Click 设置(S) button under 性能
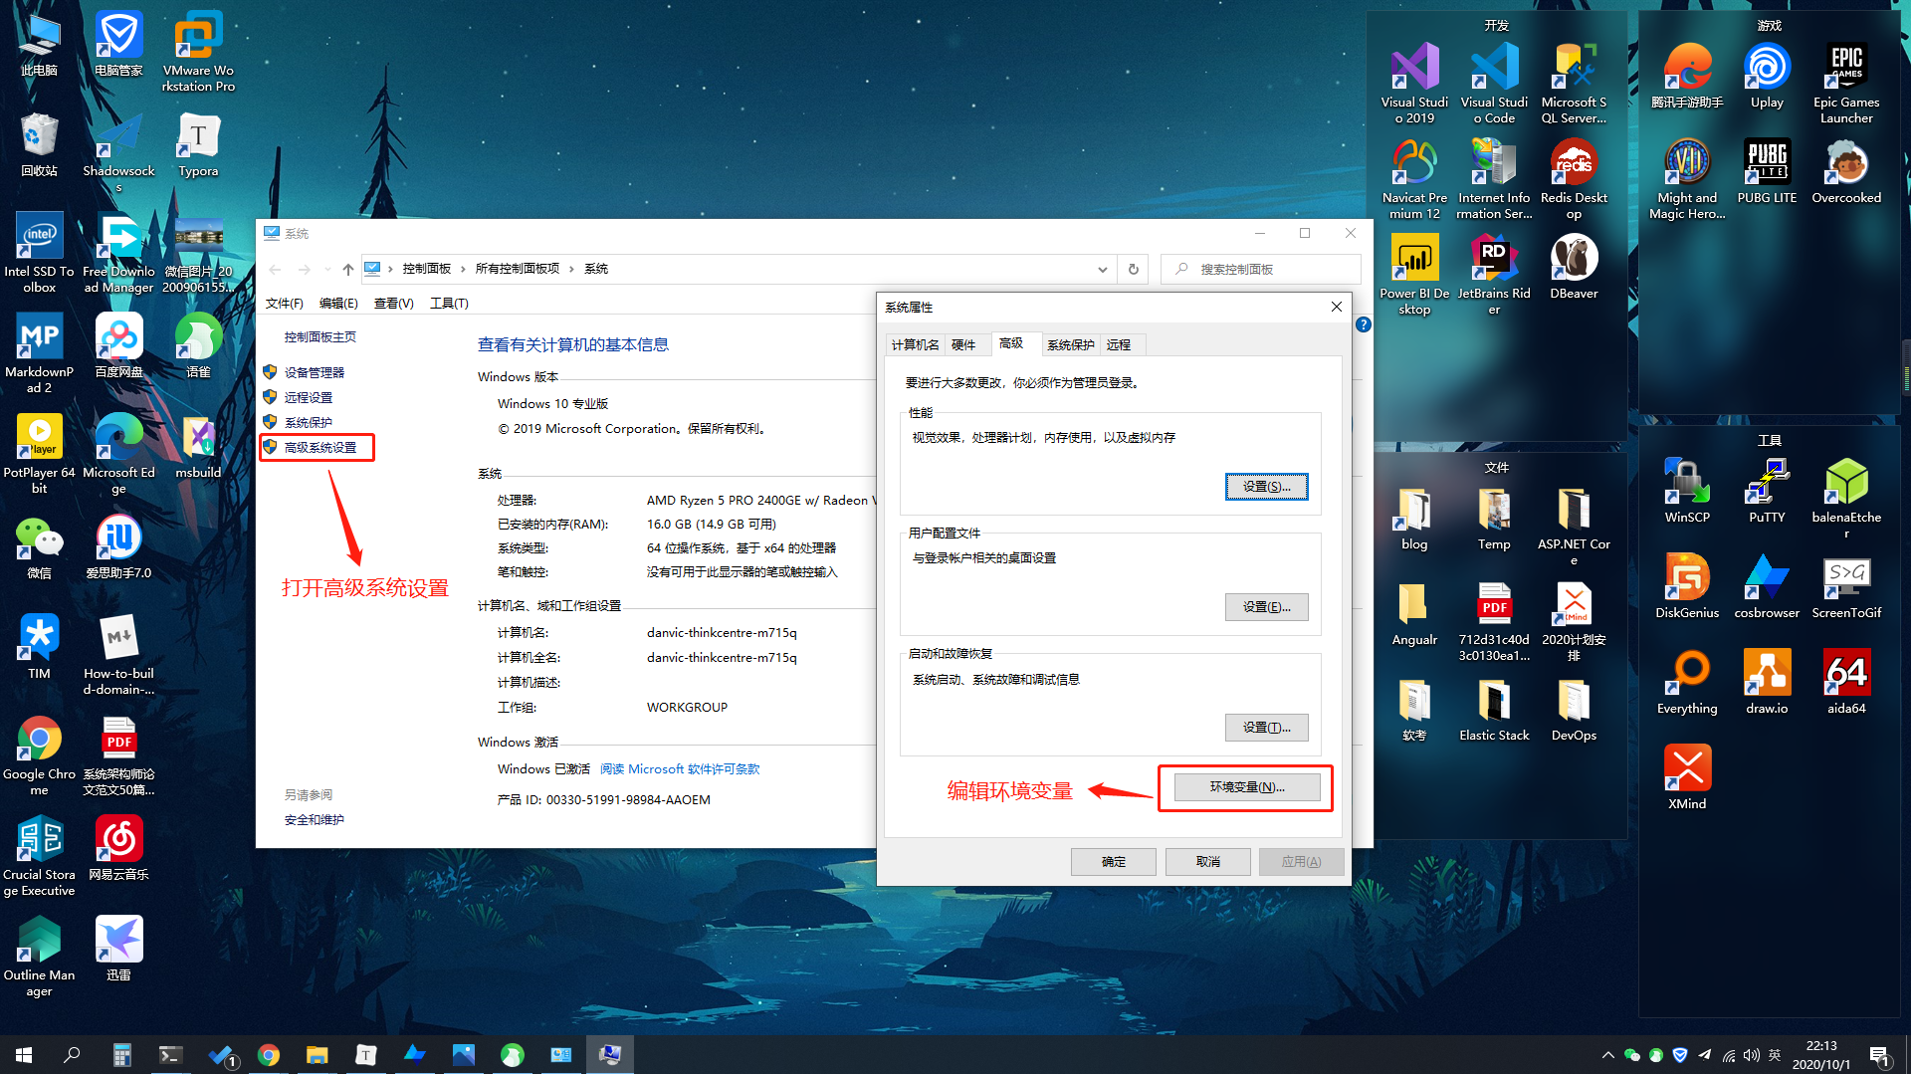Viewport: 1911px width, 1074px height. click(1266, 487)
